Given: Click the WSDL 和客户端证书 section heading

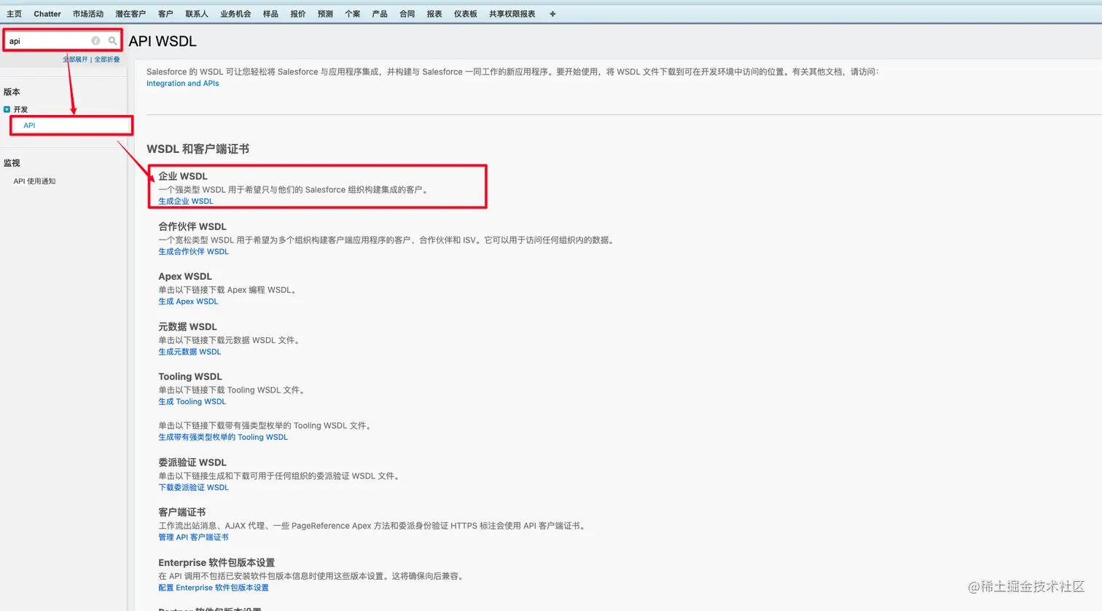Looking at the screenshot, I should (x=198, y=149).
